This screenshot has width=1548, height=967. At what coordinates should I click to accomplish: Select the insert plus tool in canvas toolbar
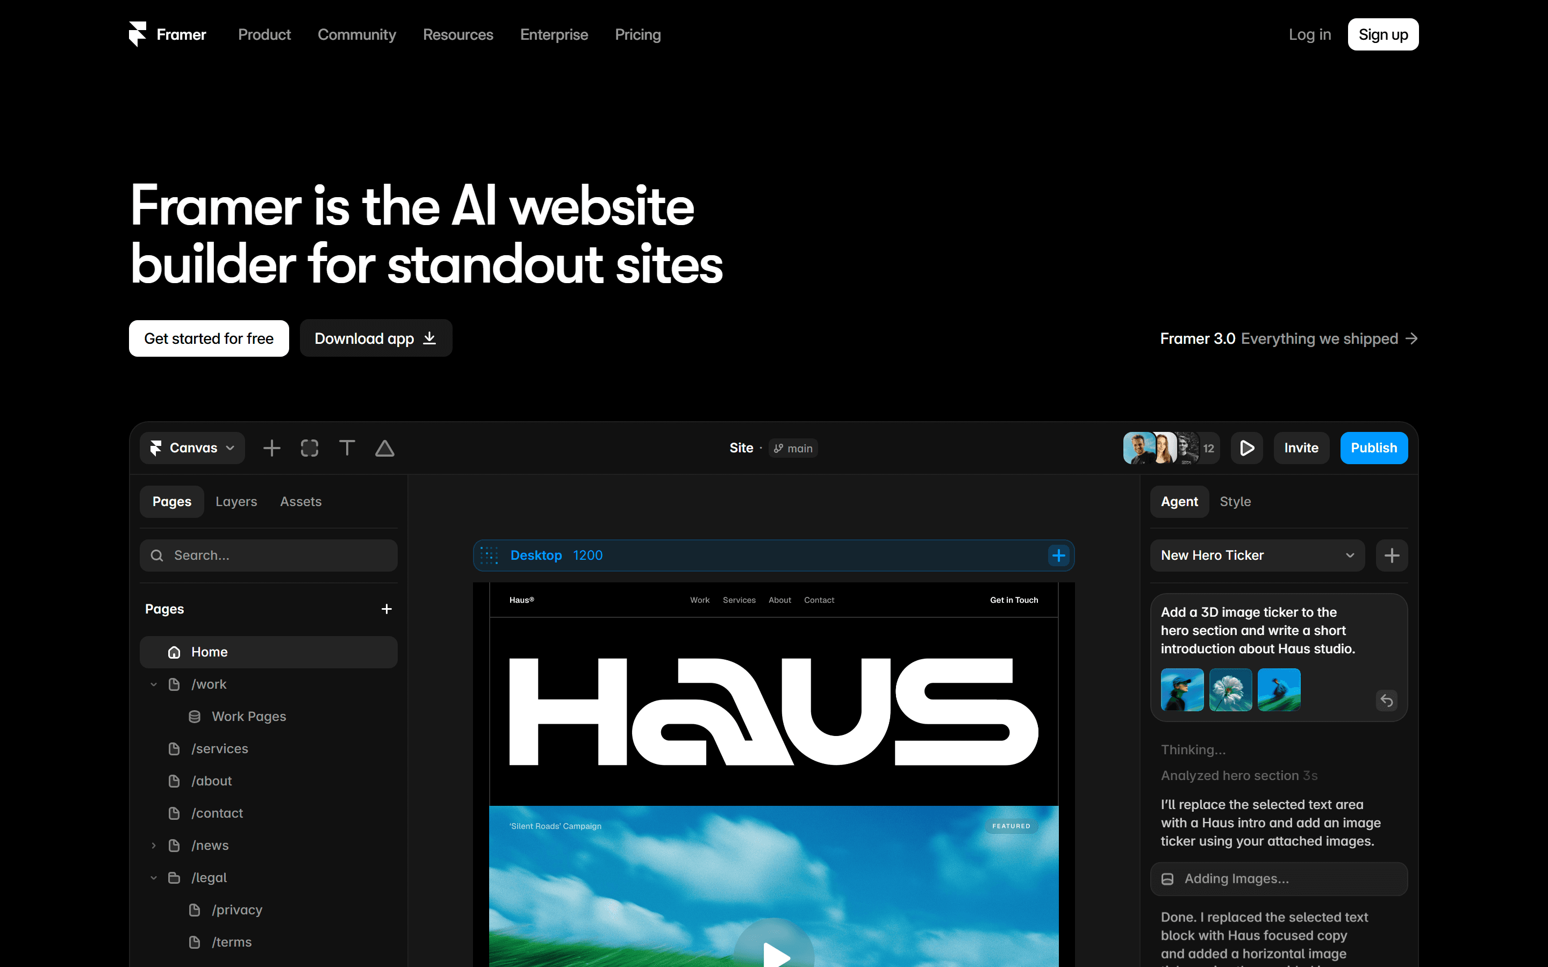point(272,449)
